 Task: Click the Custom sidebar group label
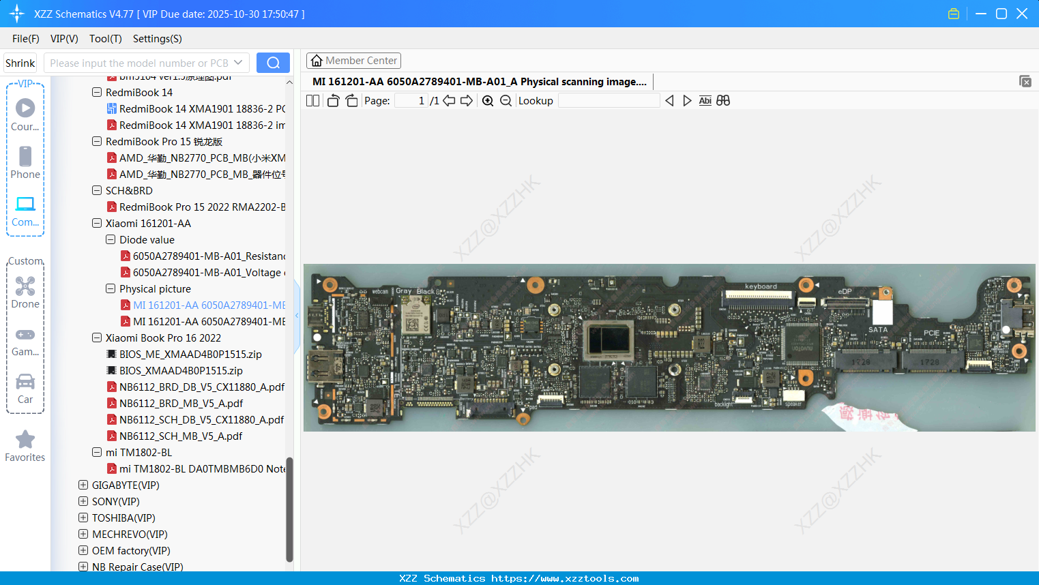coord(25,261)
